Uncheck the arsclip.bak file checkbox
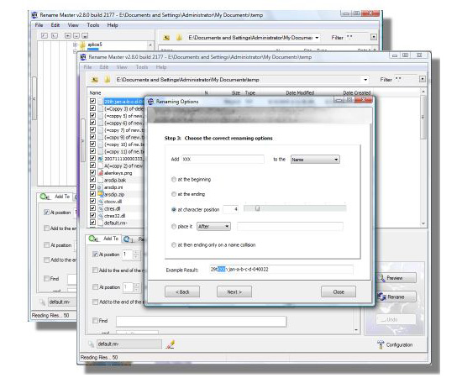 (x=92, y=180)
